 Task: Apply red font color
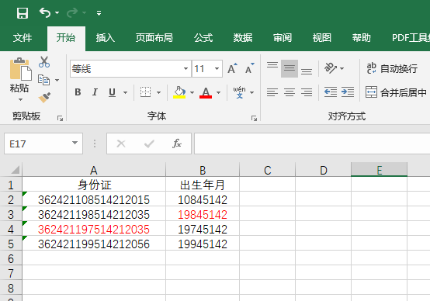click(x=206, y=92)
